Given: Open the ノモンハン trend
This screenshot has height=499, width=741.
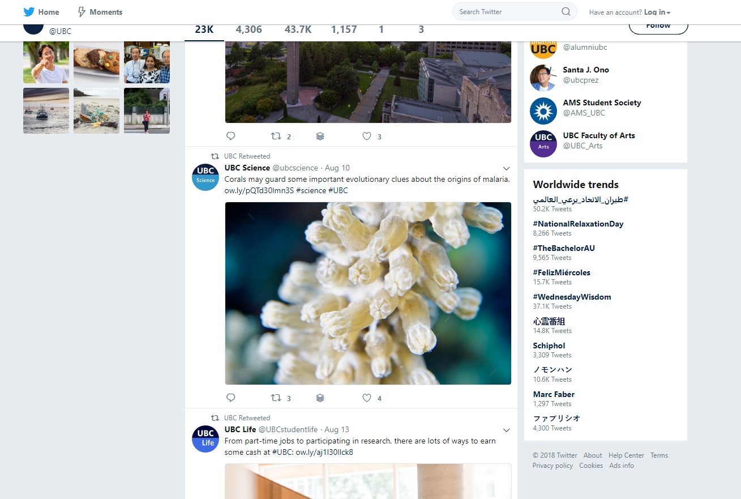Looking at the screenshot, I should coord(552,370).
